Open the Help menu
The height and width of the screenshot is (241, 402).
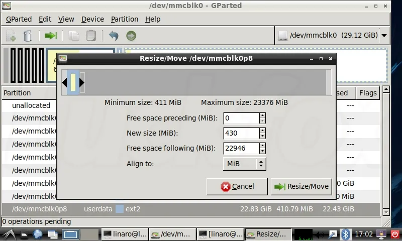(x=153, y=19)
